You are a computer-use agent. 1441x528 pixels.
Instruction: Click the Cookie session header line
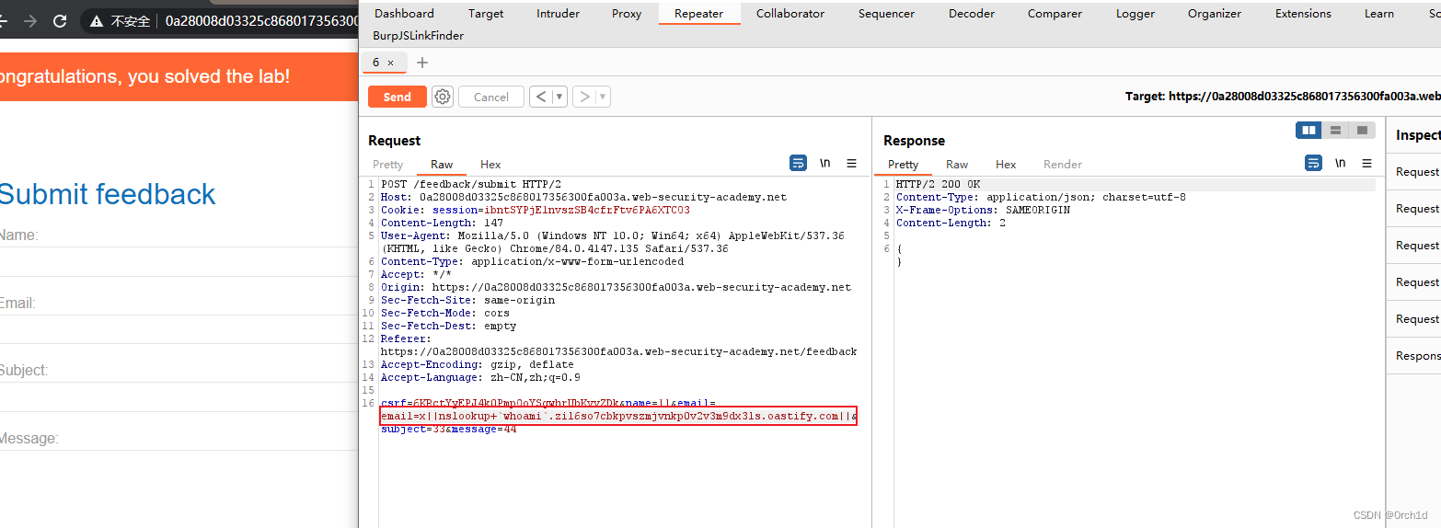tap(535, 210)
